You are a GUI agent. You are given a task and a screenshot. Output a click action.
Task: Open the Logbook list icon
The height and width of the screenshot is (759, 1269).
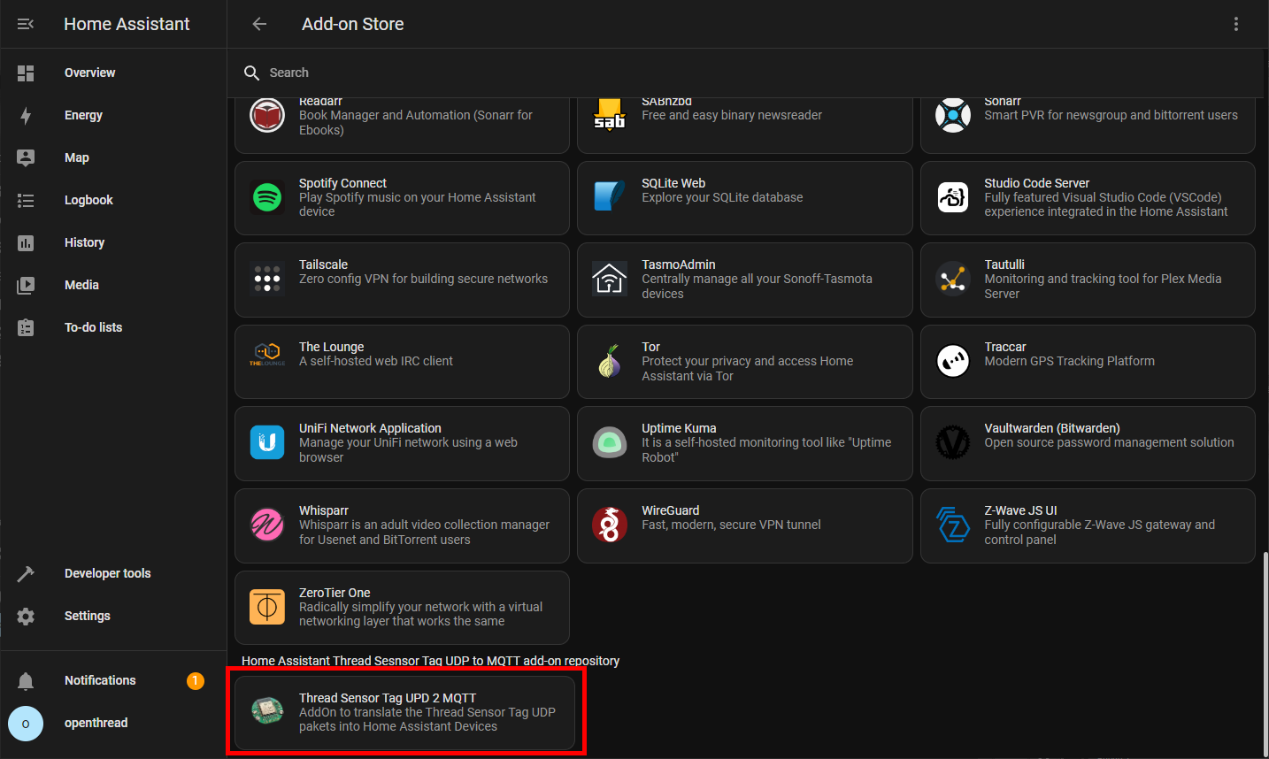(26, 200)
